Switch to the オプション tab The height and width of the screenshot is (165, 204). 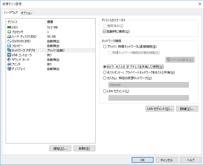pyautogui.click(x=26, y=13)
